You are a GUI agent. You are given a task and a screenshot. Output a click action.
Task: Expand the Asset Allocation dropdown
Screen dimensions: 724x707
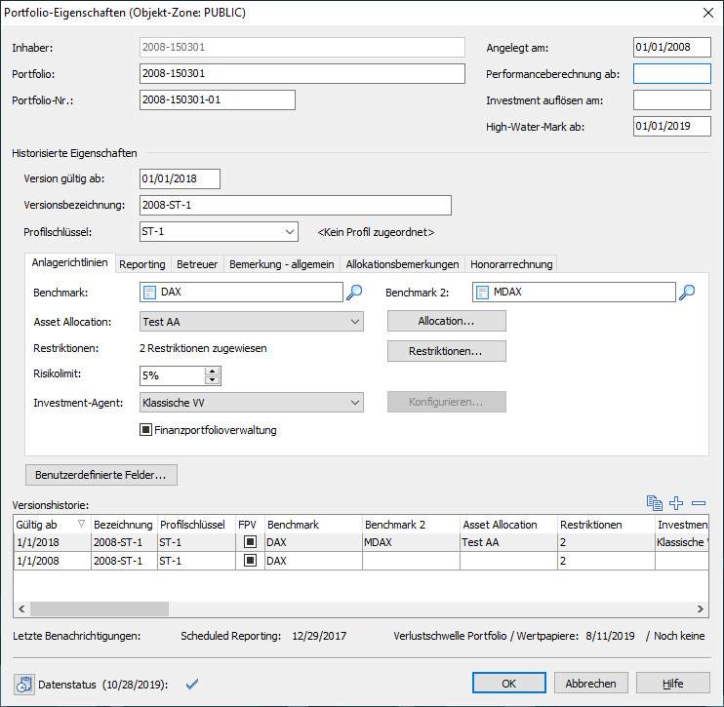click(354, 322)
